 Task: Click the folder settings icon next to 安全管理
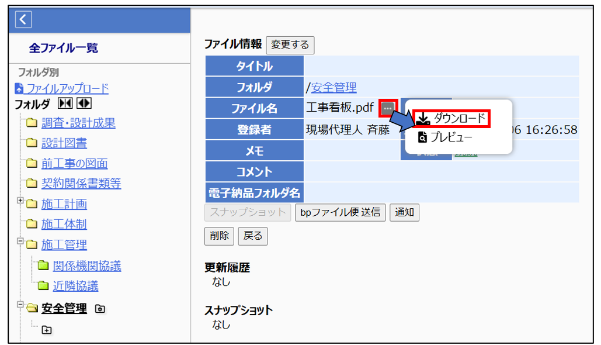[x=100, y=309]
